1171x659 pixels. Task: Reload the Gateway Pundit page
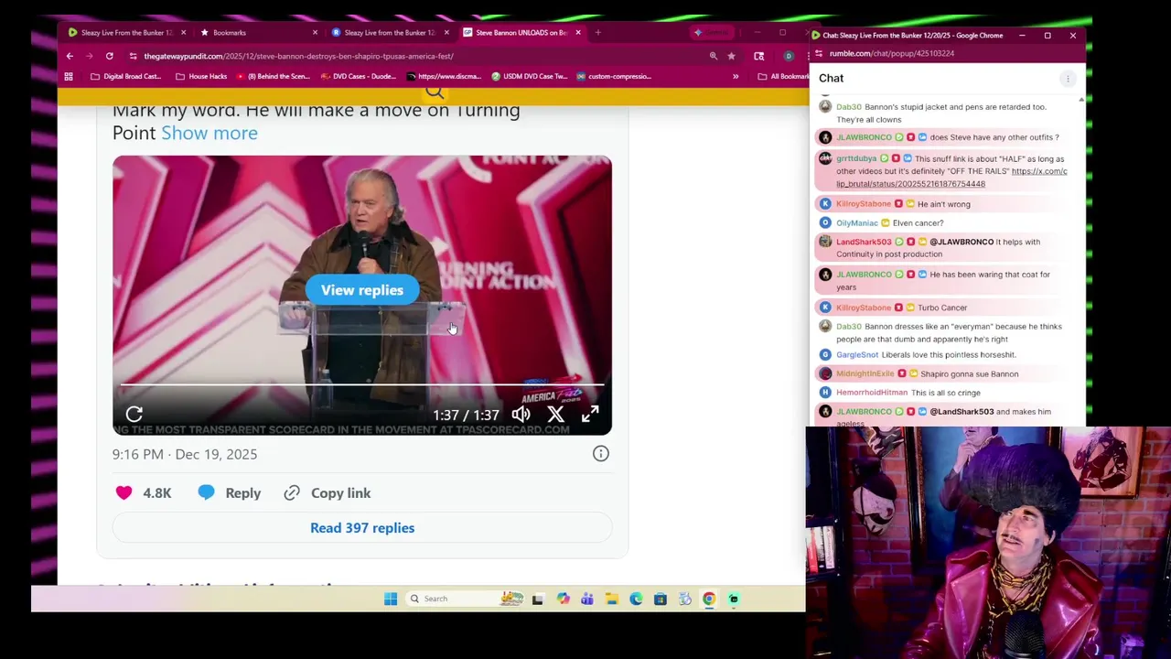click(110, 56)
